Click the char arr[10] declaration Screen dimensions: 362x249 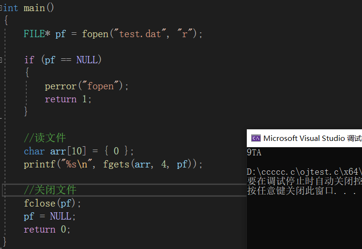[78, 151]
